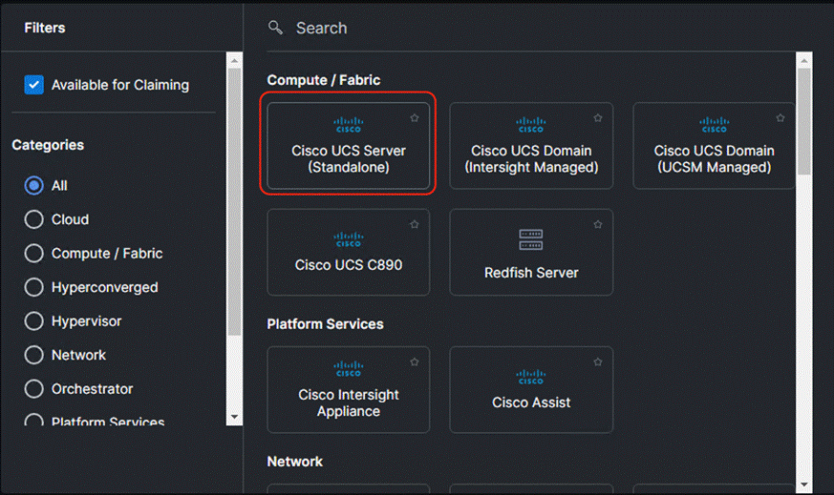This screenshot has height=495, width=834.
Task: Click the filters panel scrollbar thumb
Action: [x=234, y=202]
